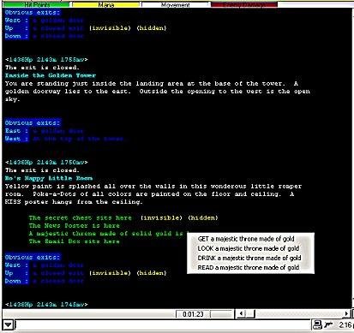Click the command input field
354x333 pixels.
(x=163, y=324)
